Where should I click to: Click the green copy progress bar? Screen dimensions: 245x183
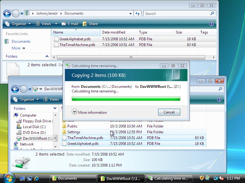[126, 99]
